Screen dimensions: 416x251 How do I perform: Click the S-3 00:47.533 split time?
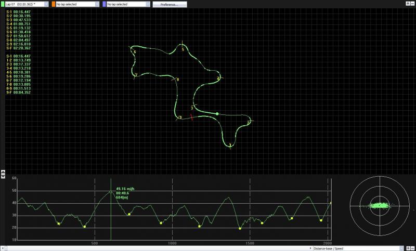18,20
